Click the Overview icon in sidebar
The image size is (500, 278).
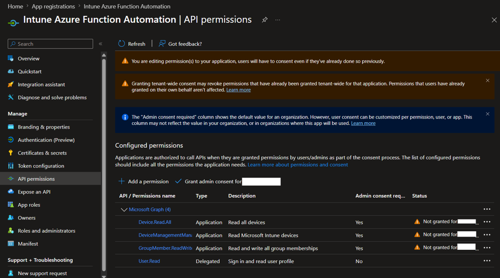[11, 58]
